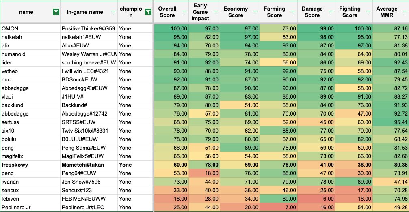Open filter dropdown for Fighting Score column
409x212 pixels.
(368, 12)
